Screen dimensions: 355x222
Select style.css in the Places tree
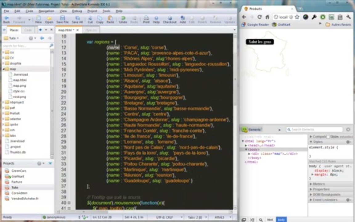(x=19, y=91)
